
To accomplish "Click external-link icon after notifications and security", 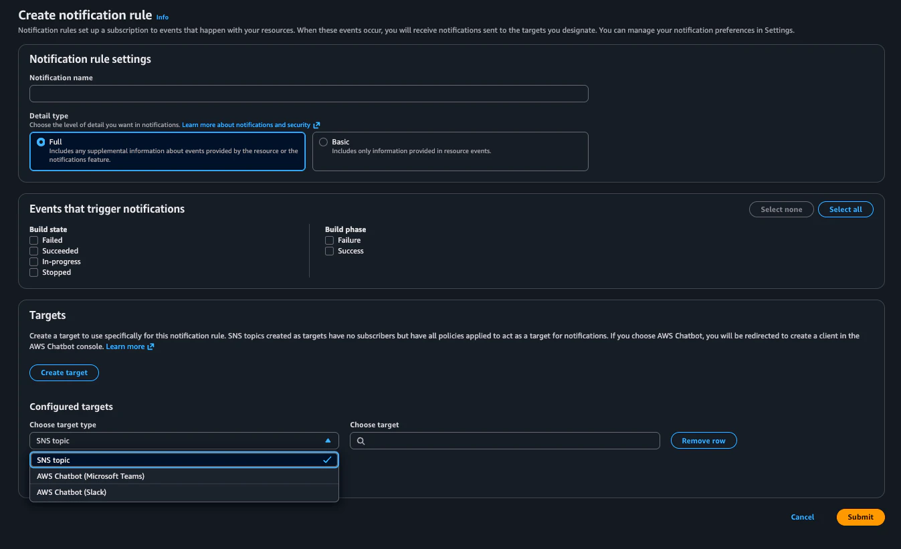I will [317, 125].
